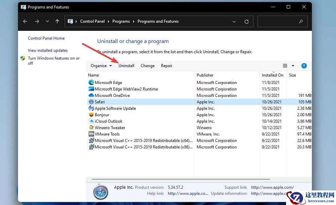Refresh the window with the refresh icon
336x205 pixels.
246,21
